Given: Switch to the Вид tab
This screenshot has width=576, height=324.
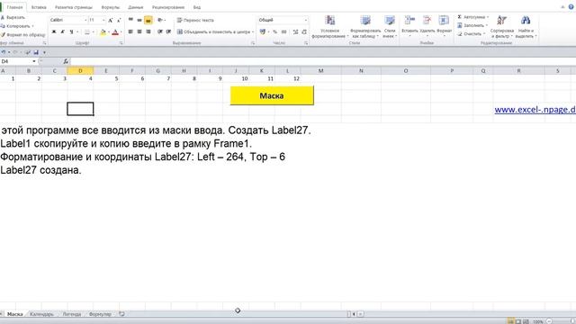Looking at the screenshot, I should (x=197, y=7).
